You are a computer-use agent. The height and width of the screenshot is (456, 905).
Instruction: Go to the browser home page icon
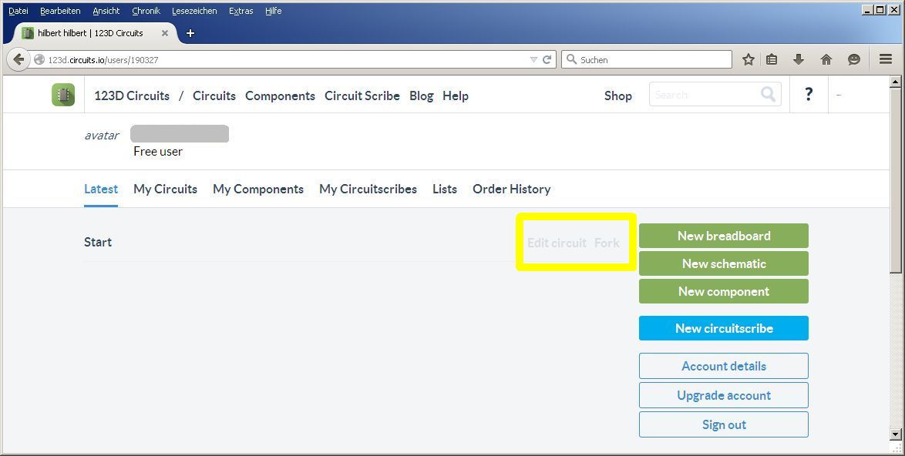click(x=826, y=59)
